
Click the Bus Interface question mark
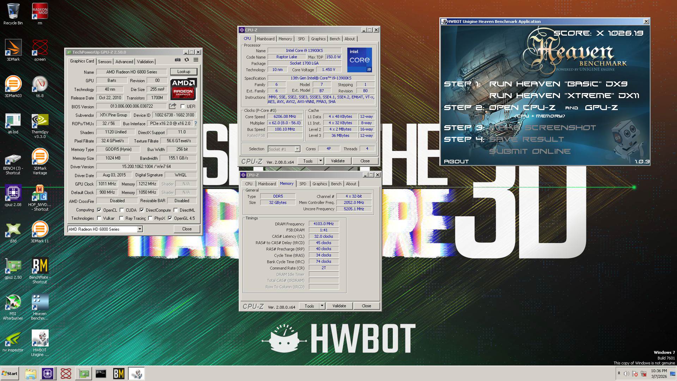click(196, 123)
